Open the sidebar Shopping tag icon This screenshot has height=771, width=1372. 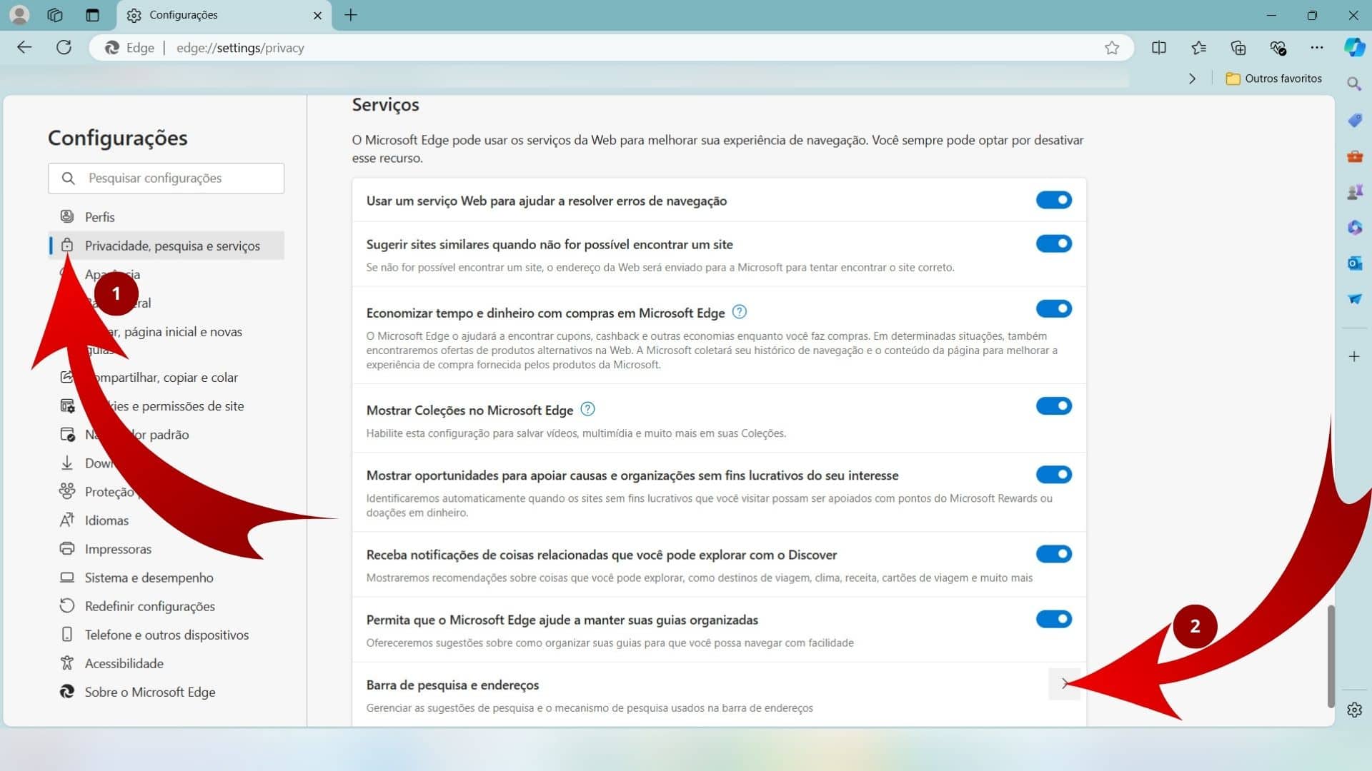click(x=1354, y=120)
